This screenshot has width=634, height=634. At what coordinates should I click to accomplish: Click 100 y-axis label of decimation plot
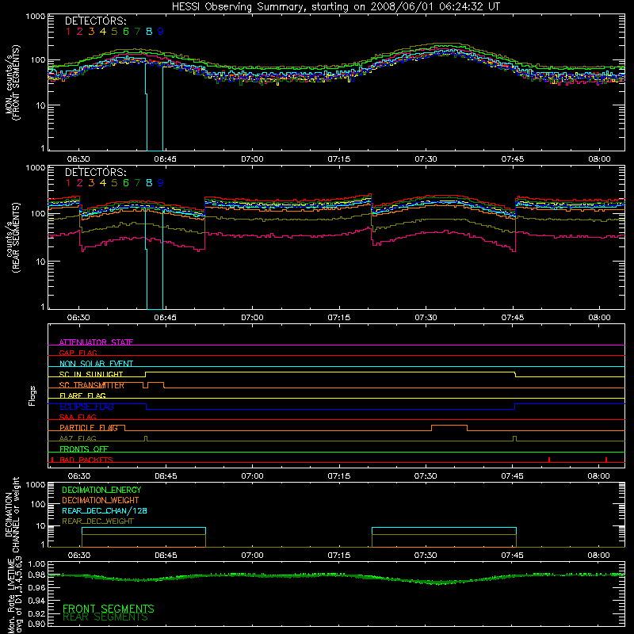click(x=38, y=504)
